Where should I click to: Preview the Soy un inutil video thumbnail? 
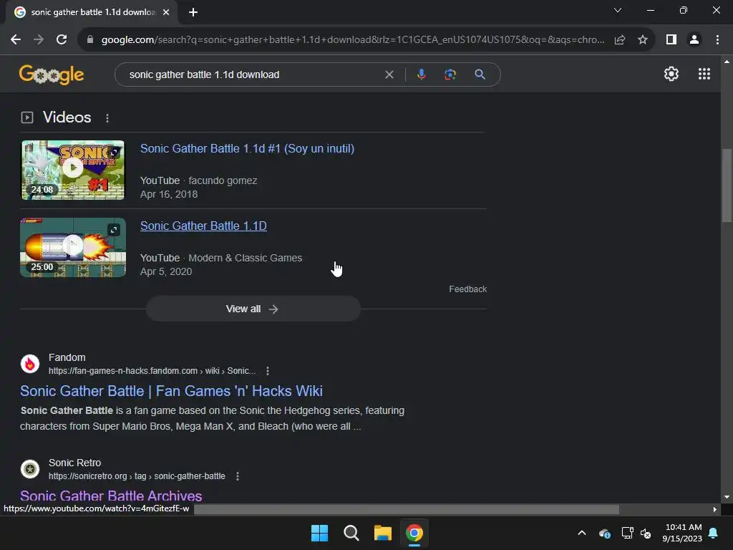coord(114,153)
